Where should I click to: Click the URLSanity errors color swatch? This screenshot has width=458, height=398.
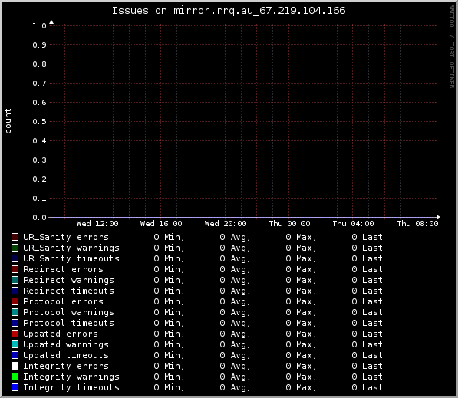[x=15, y=237]
